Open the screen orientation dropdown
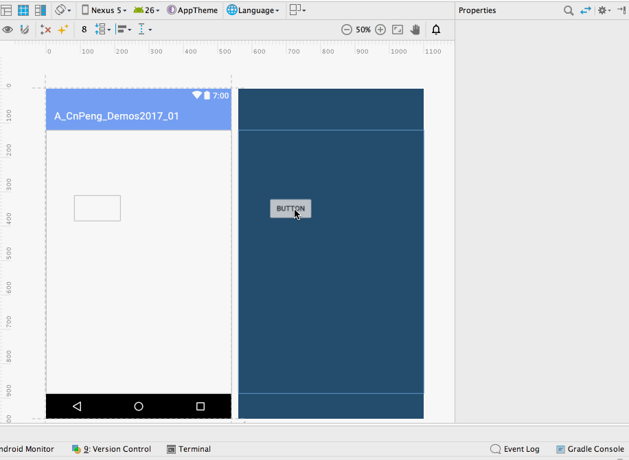629x460 pixels. [63, 10]
